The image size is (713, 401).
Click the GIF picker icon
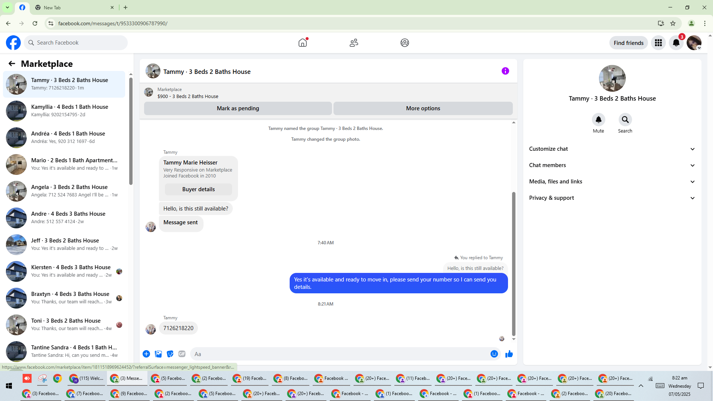click(182, 354)
